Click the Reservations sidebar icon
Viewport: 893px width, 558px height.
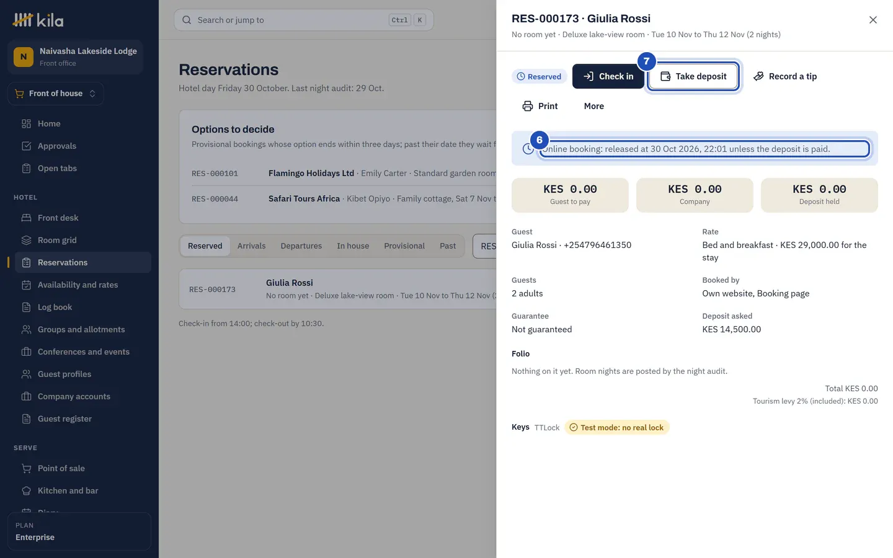click(x=26, y=262)
